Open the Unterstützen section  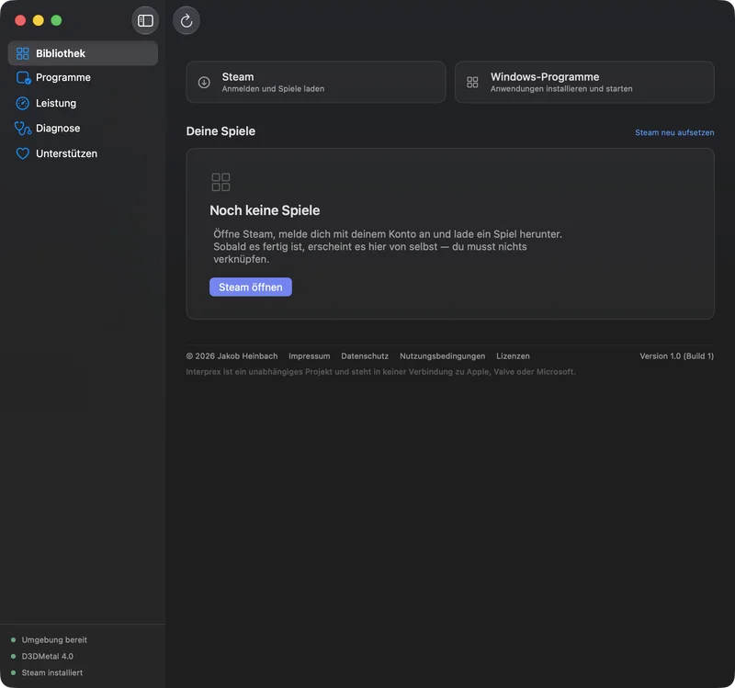(83, 153)
